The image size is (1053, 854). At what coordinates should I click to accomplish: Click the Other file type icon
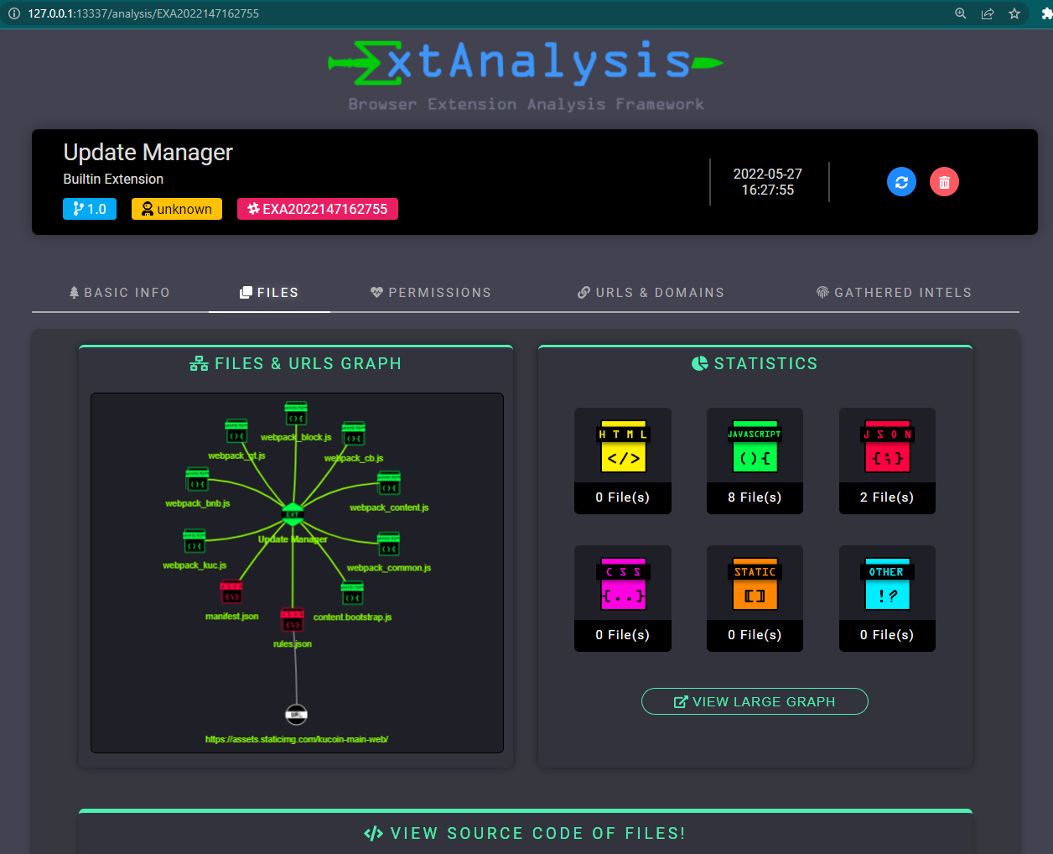tap(887, 585)
